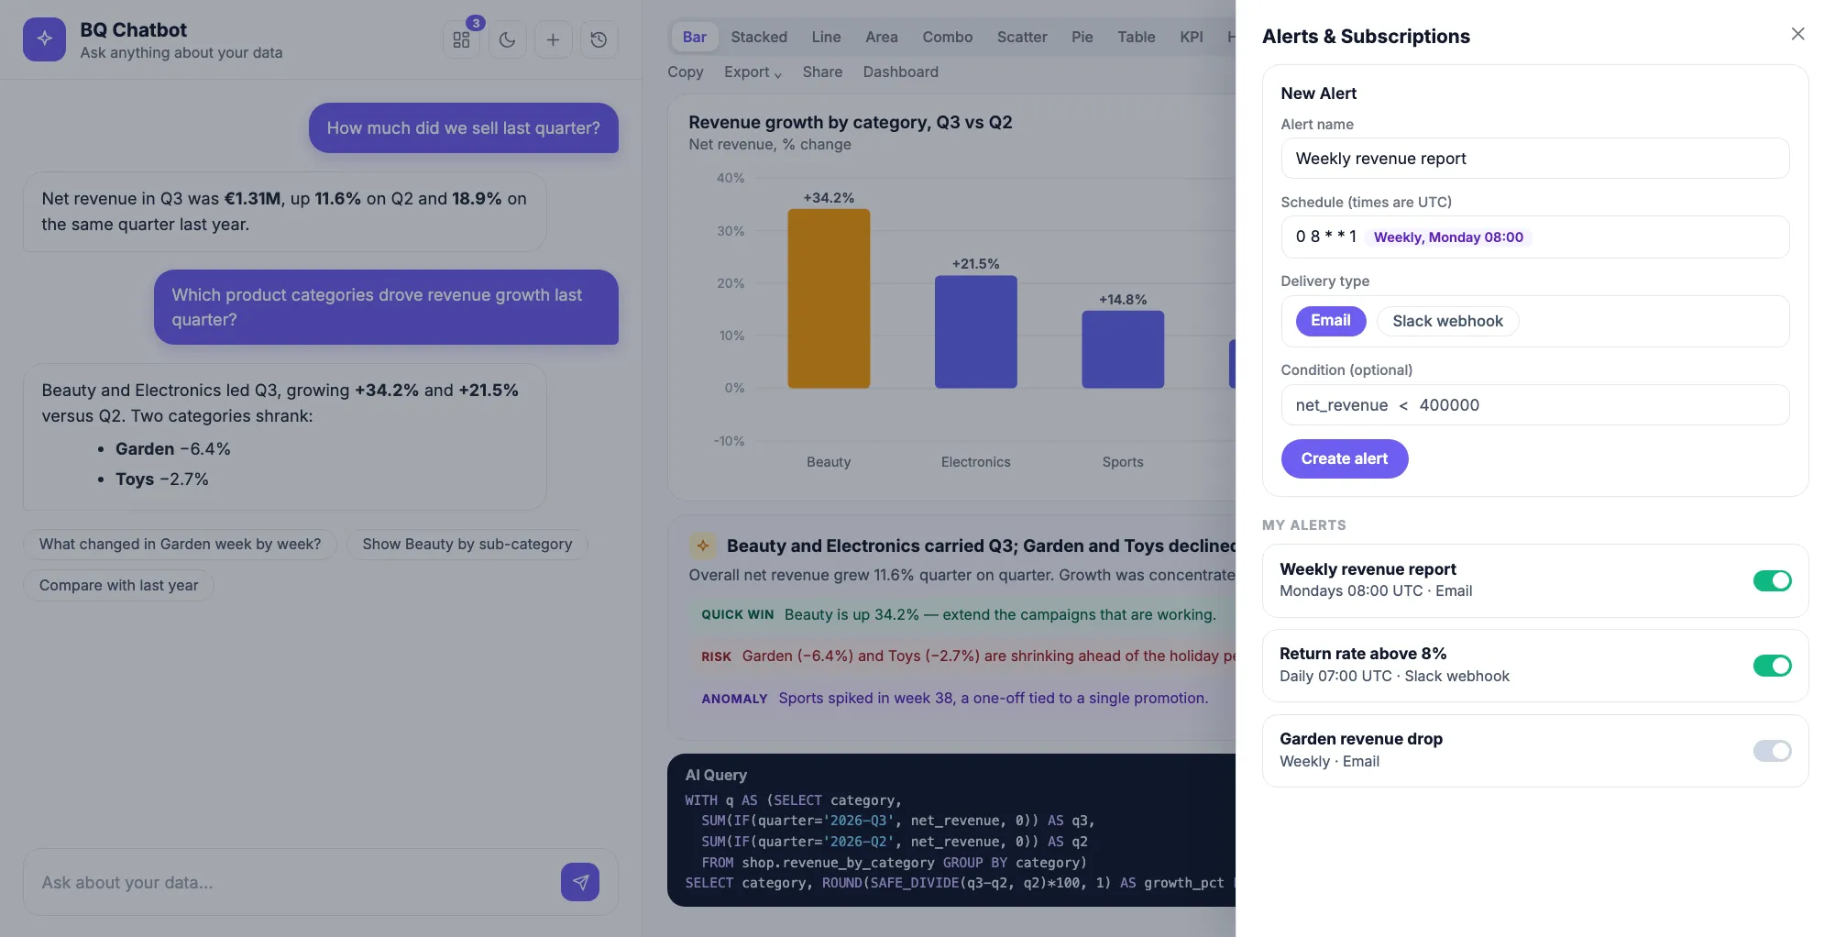Pick 'Show Beauty by sub-category' suggestion
The image size is (1835, 937).
pos(467,544)
